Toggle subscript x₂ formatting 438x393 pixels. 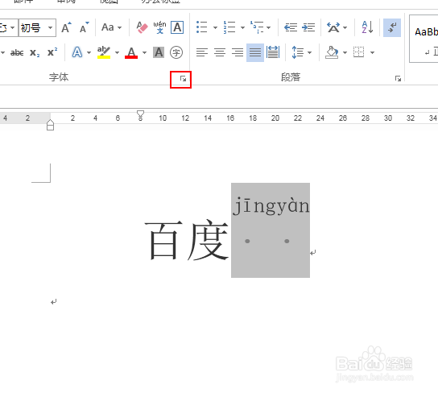tap(35, 52)
